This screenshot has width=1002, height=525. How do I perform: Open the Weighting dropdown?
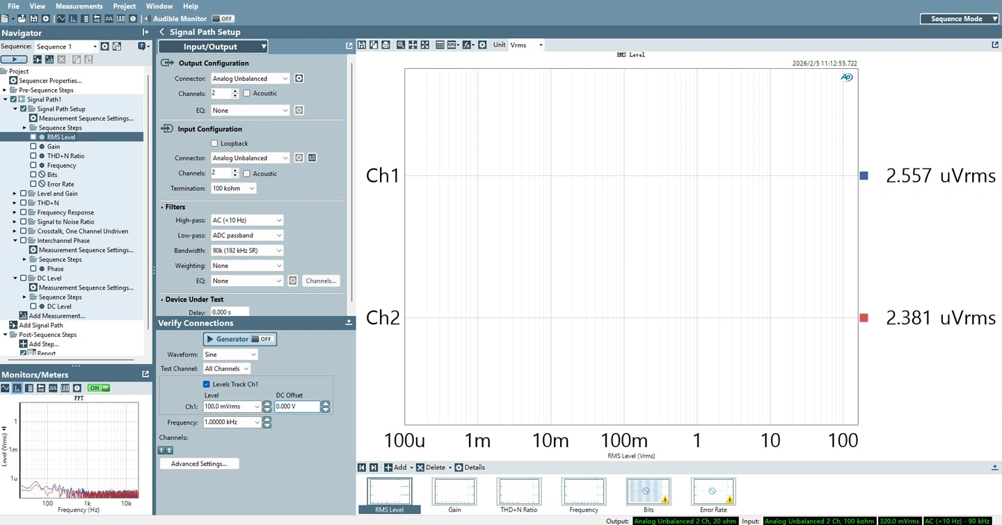[x=247, y=266]
